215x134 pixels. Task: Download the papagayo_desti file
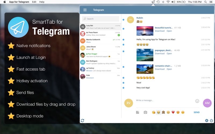pyautogui.click(x=160, y=53)
